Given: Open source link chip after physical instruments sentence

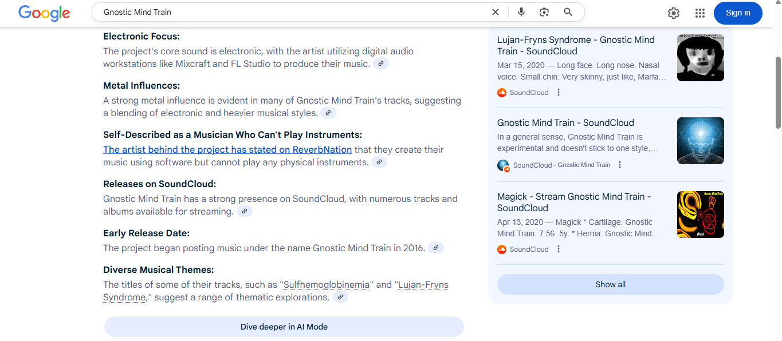Looking at the screenshot, I should pos(379,162).
